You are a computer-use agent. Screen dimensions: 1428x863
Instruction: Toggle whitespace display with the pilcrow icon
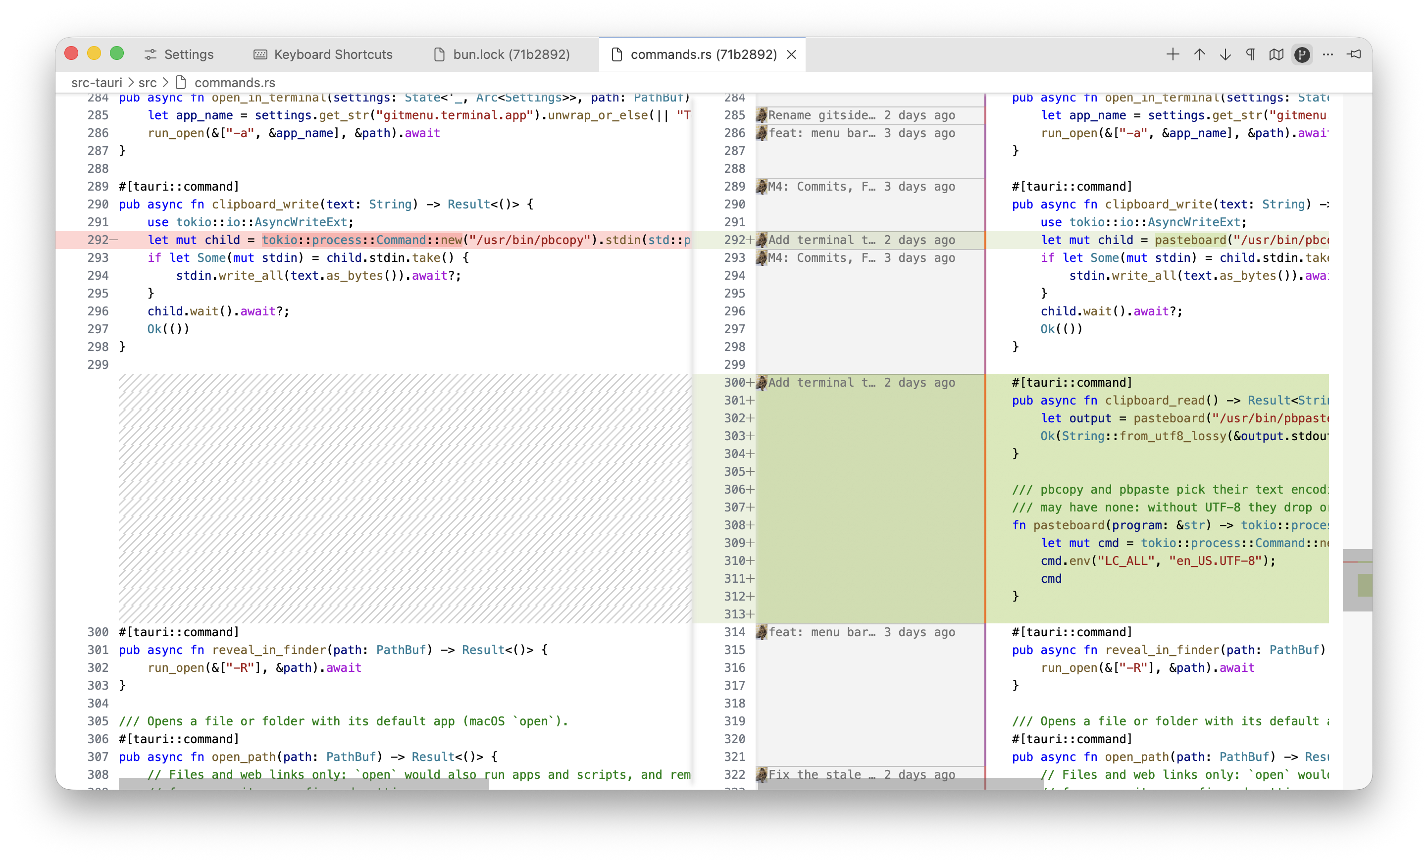pos(1250,54)
